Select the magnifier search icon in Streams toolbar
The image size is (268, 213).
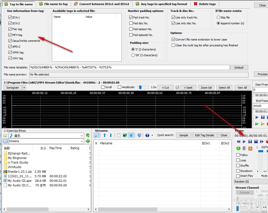point(97,135)
